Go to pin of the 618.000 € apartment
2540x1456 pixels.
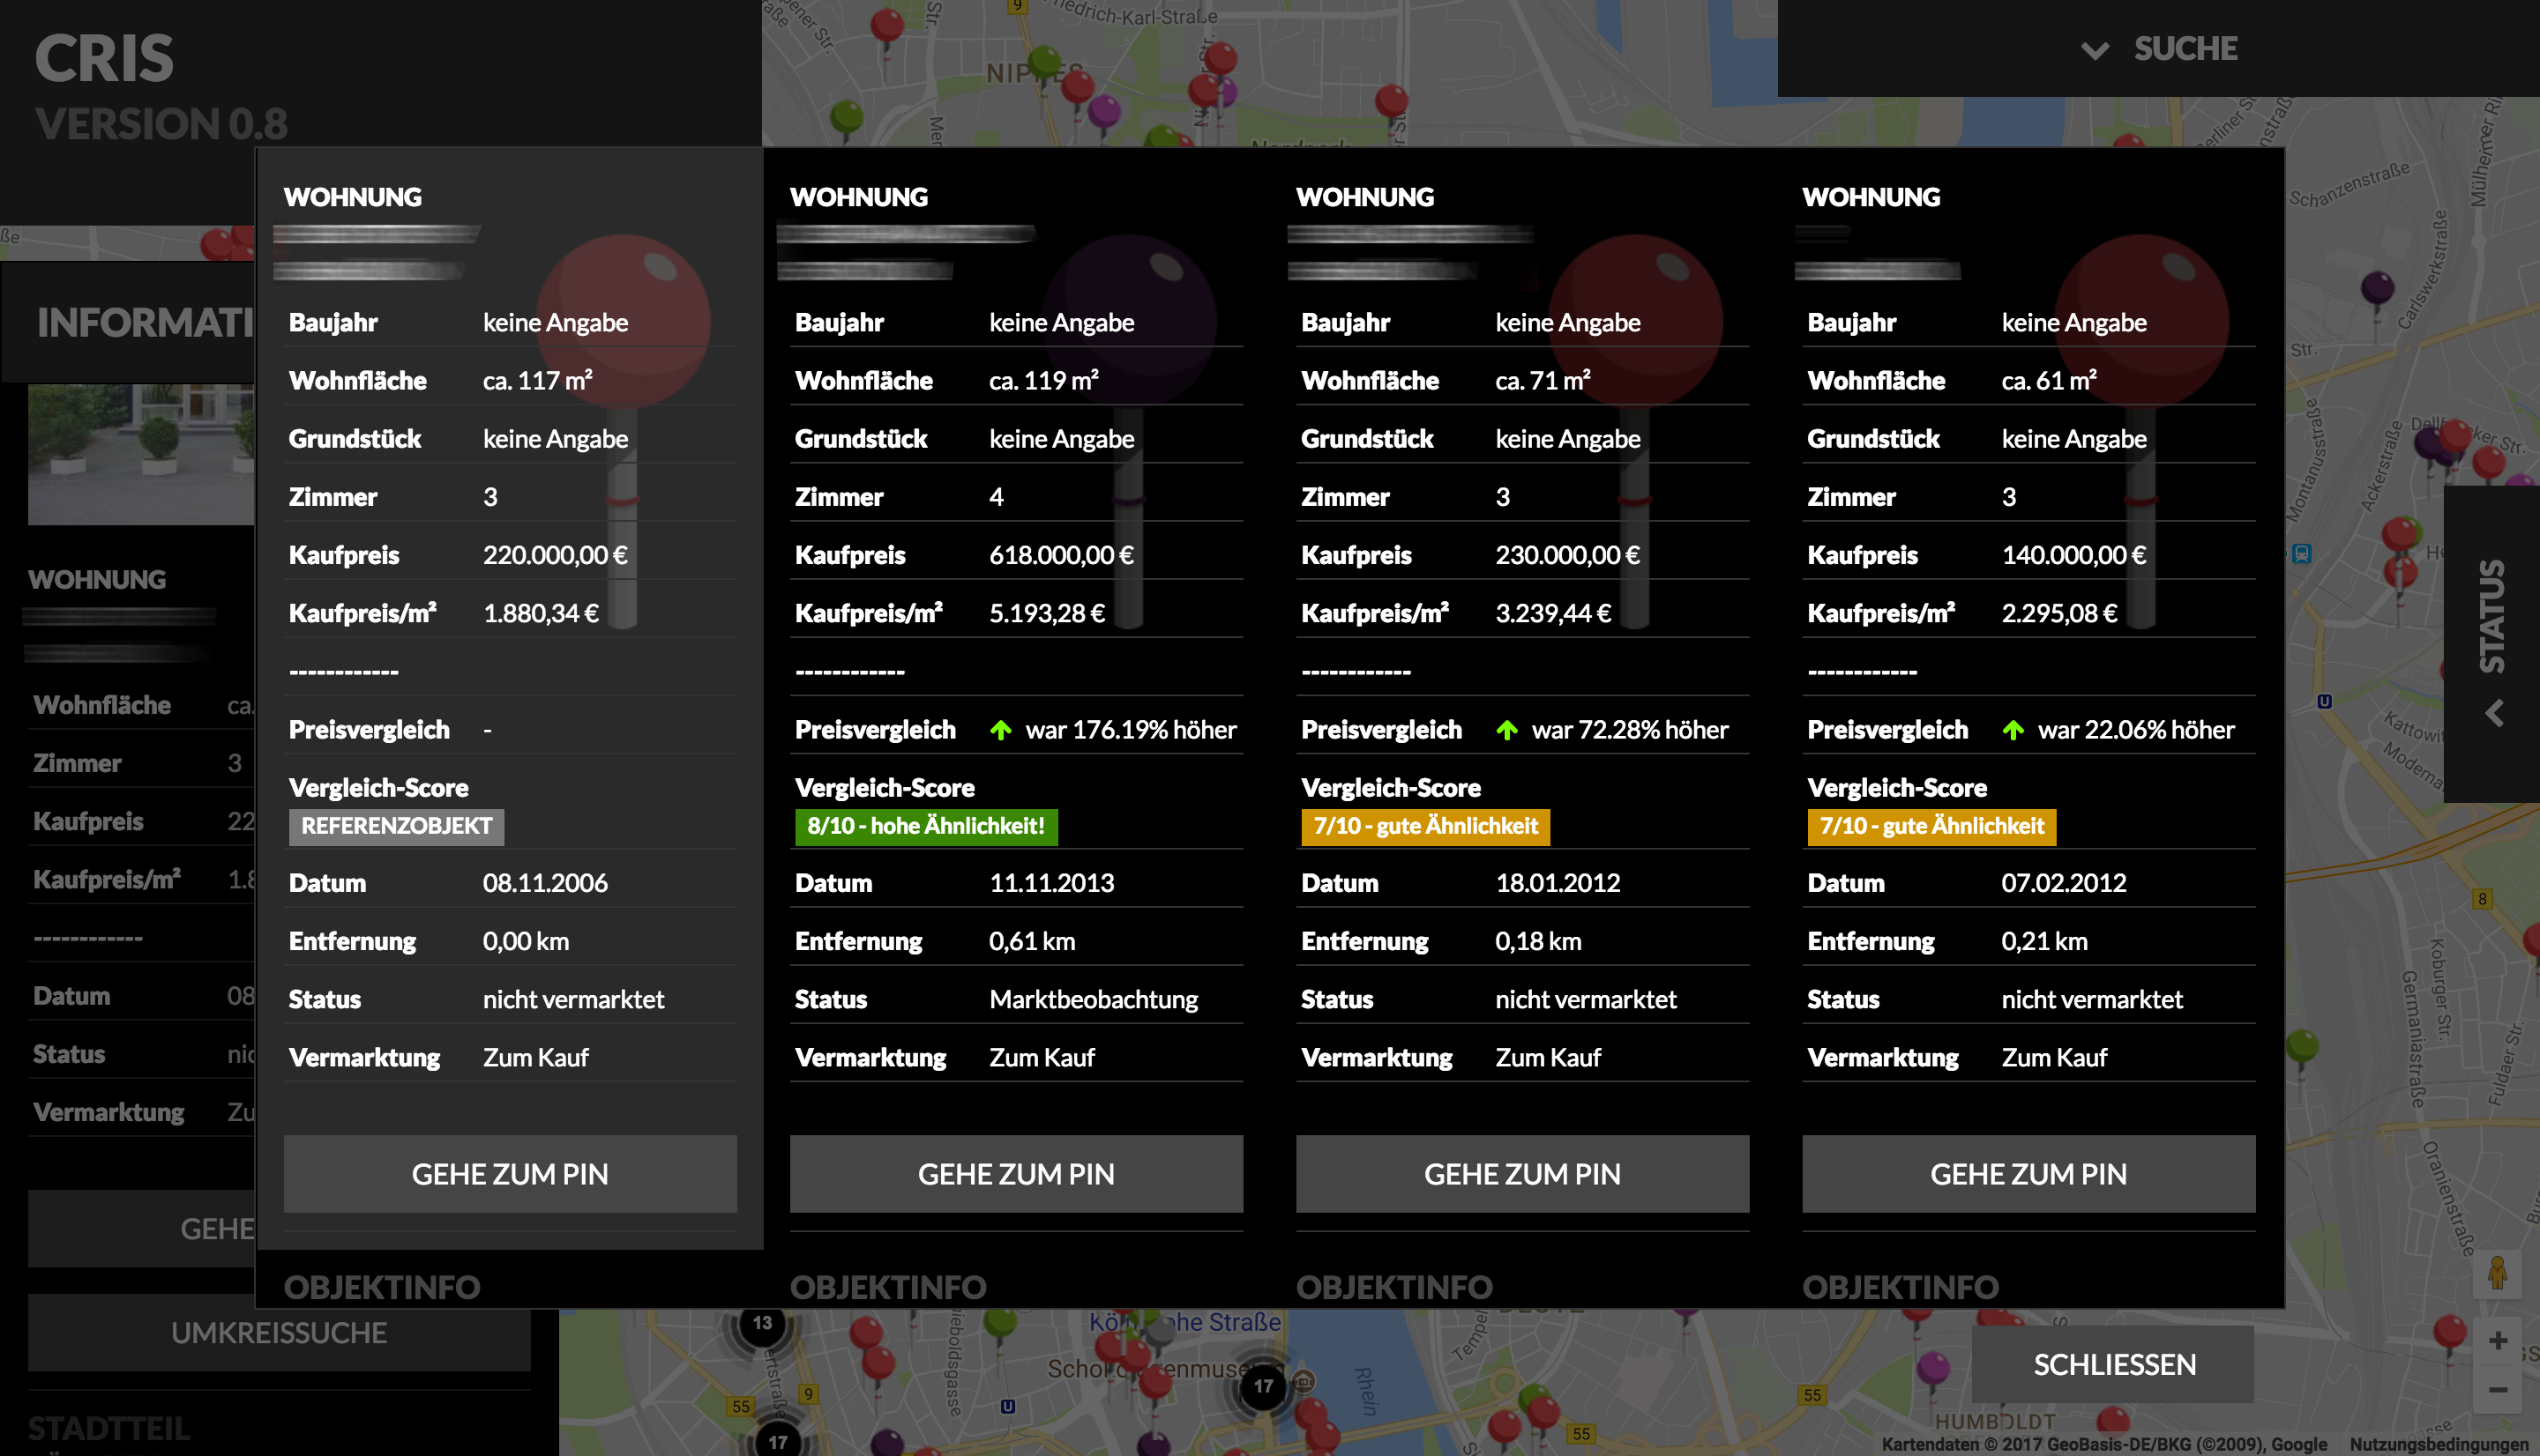1015,1174
